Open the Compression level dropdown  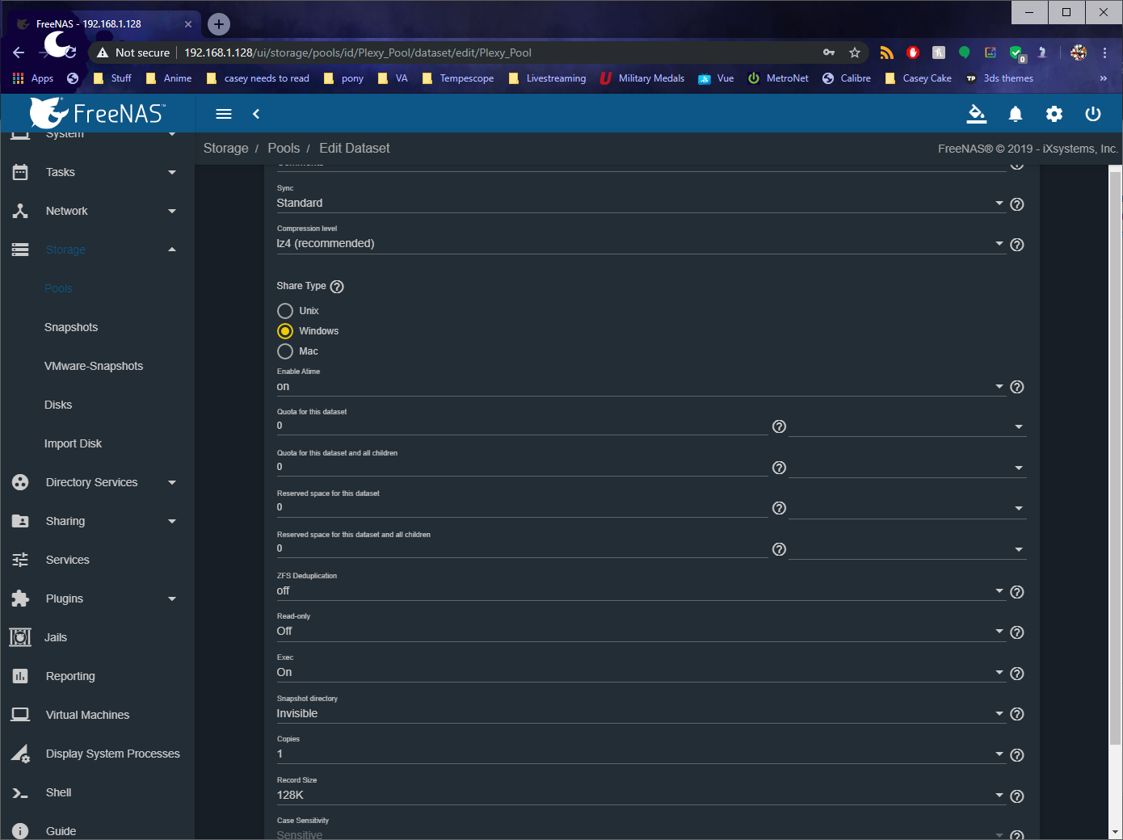[641, 243]
